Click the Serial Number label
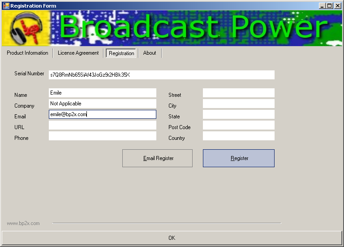 tap(29, 74)
